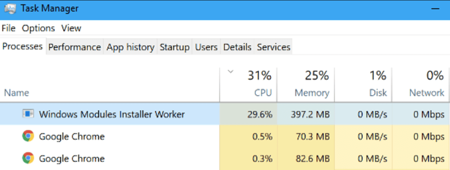Select the Windows Modules Installer Worker icon

(x=28, y=114)
